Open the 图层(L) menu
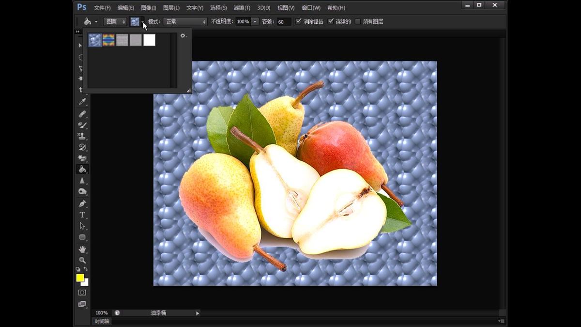581x327 pixels. (x=170, y=8)
